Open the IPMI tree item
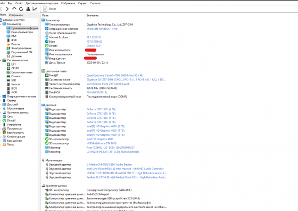Viewport: 298px width, 211px height. [14, 40]
